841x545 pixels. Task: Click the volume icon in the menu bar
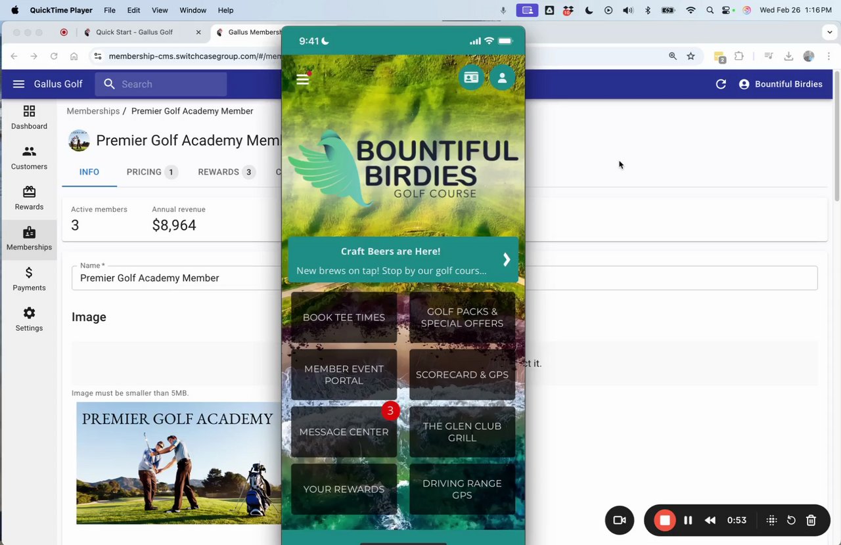click(x=627, y=10)
